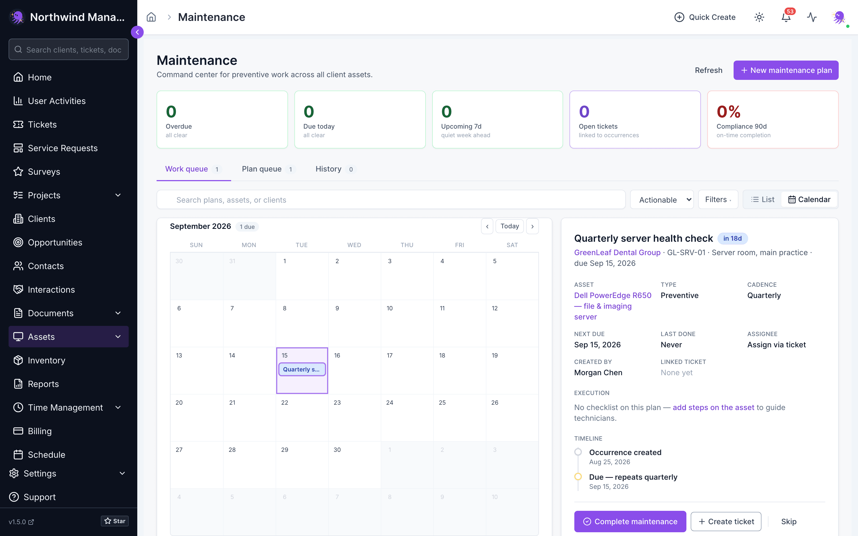Collapse the sidebar with the purple arrow
The width and height of the screenshot is (858, 536).
137,32
